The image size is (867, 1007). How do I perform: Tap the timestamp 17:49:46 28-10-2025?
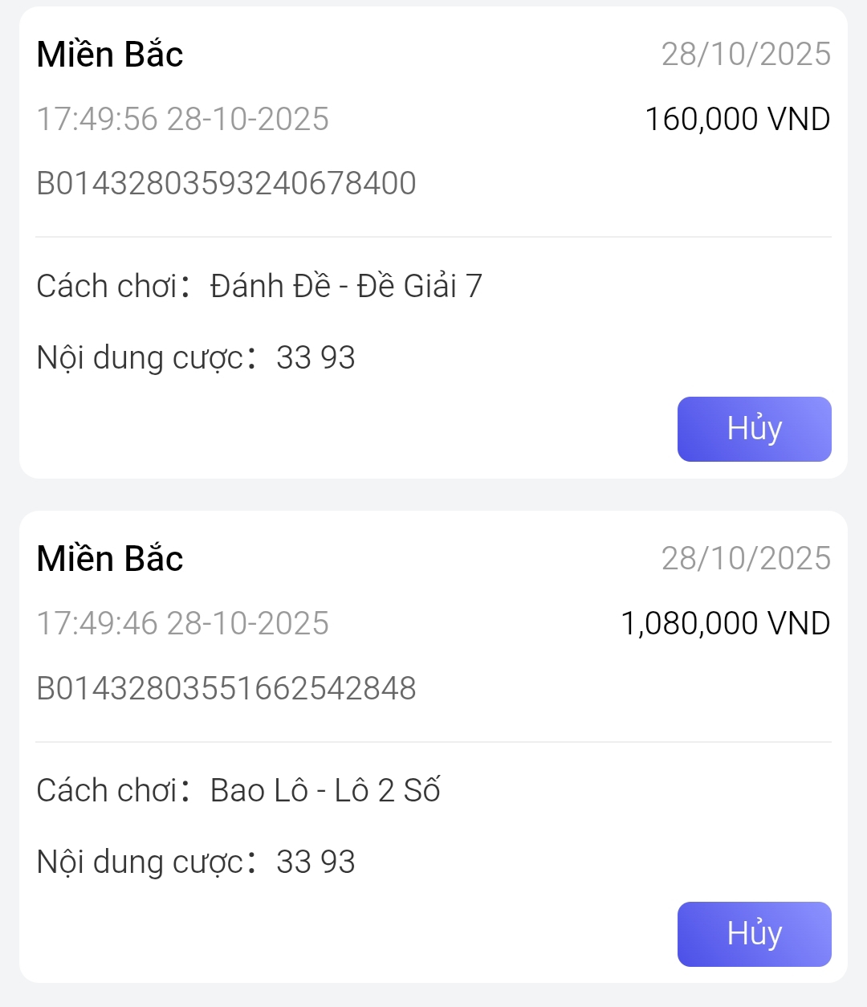point(183,623)
